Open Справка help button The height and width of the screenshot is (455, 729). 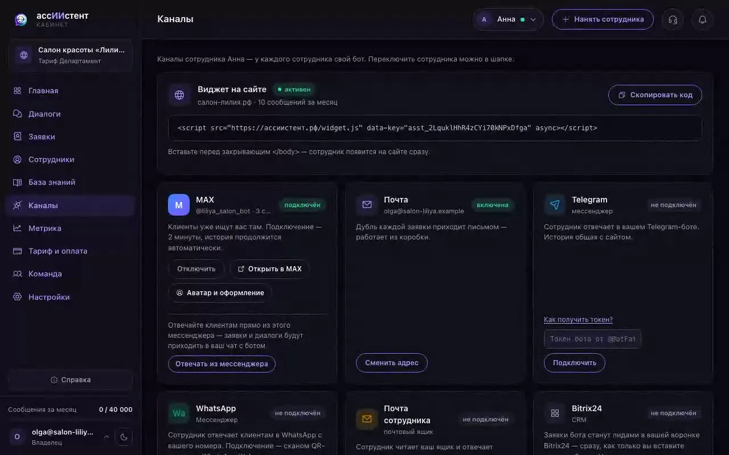click(70, 380)
